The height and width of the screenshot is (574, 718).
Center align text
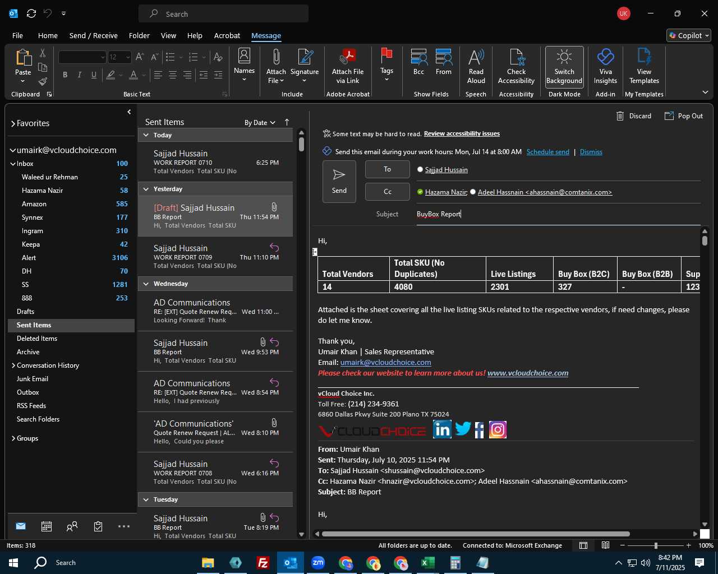[173, 75]
